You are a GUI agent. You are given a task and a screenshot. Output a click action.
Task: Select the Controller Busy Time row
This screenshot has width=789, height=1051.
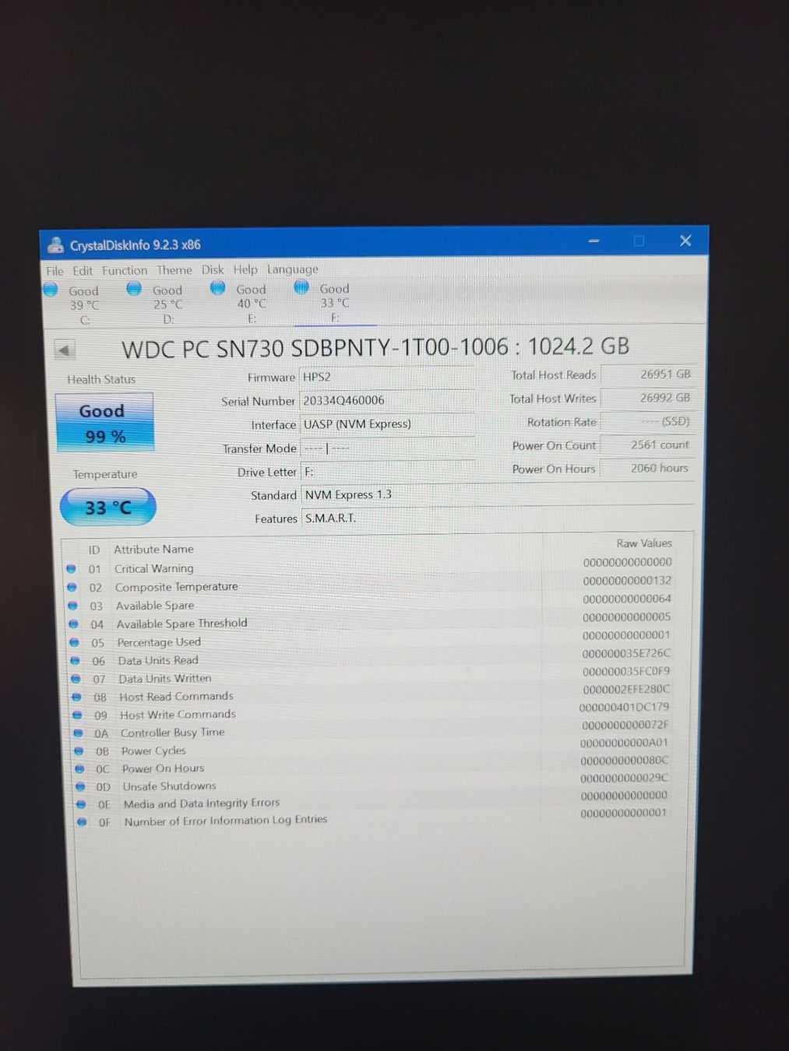click(x=372, y=730)
